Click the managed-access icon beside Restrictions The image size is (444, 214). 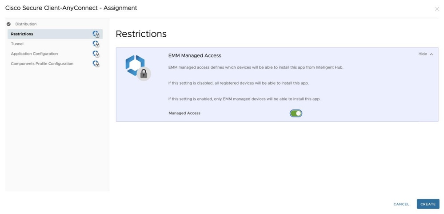pos(96,34)
